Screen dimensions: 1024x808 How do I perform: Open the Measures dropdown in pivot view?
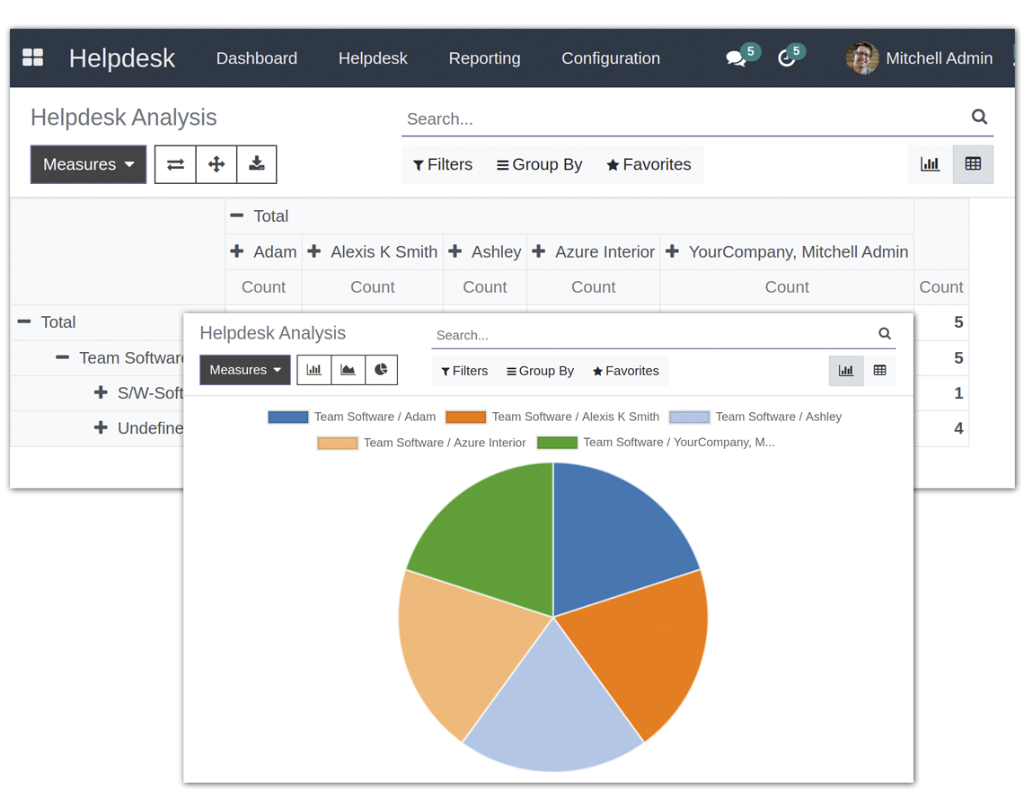(88, 164)
